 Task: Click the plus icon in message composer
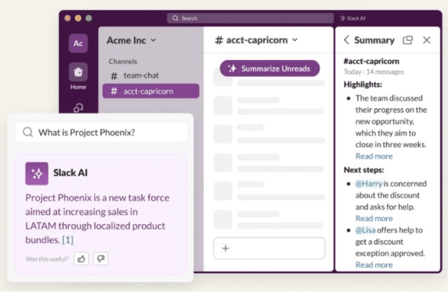click(x=225, y=248)
